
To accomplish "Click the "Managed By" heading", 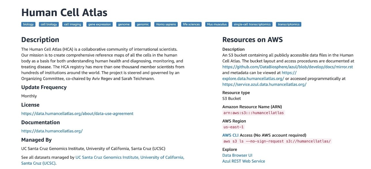I will [x=37, y=140].
